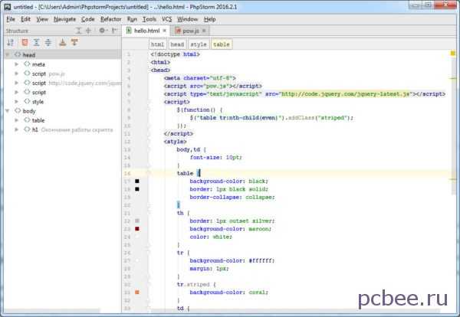Expand the meta node
This screenshot has width=460, height=317.
[x=16, y=64]
